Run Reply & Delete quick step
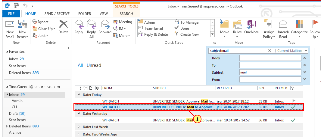The height and width of the screenshot is (137, 321). pyautogui.click(x=153, y=34)
